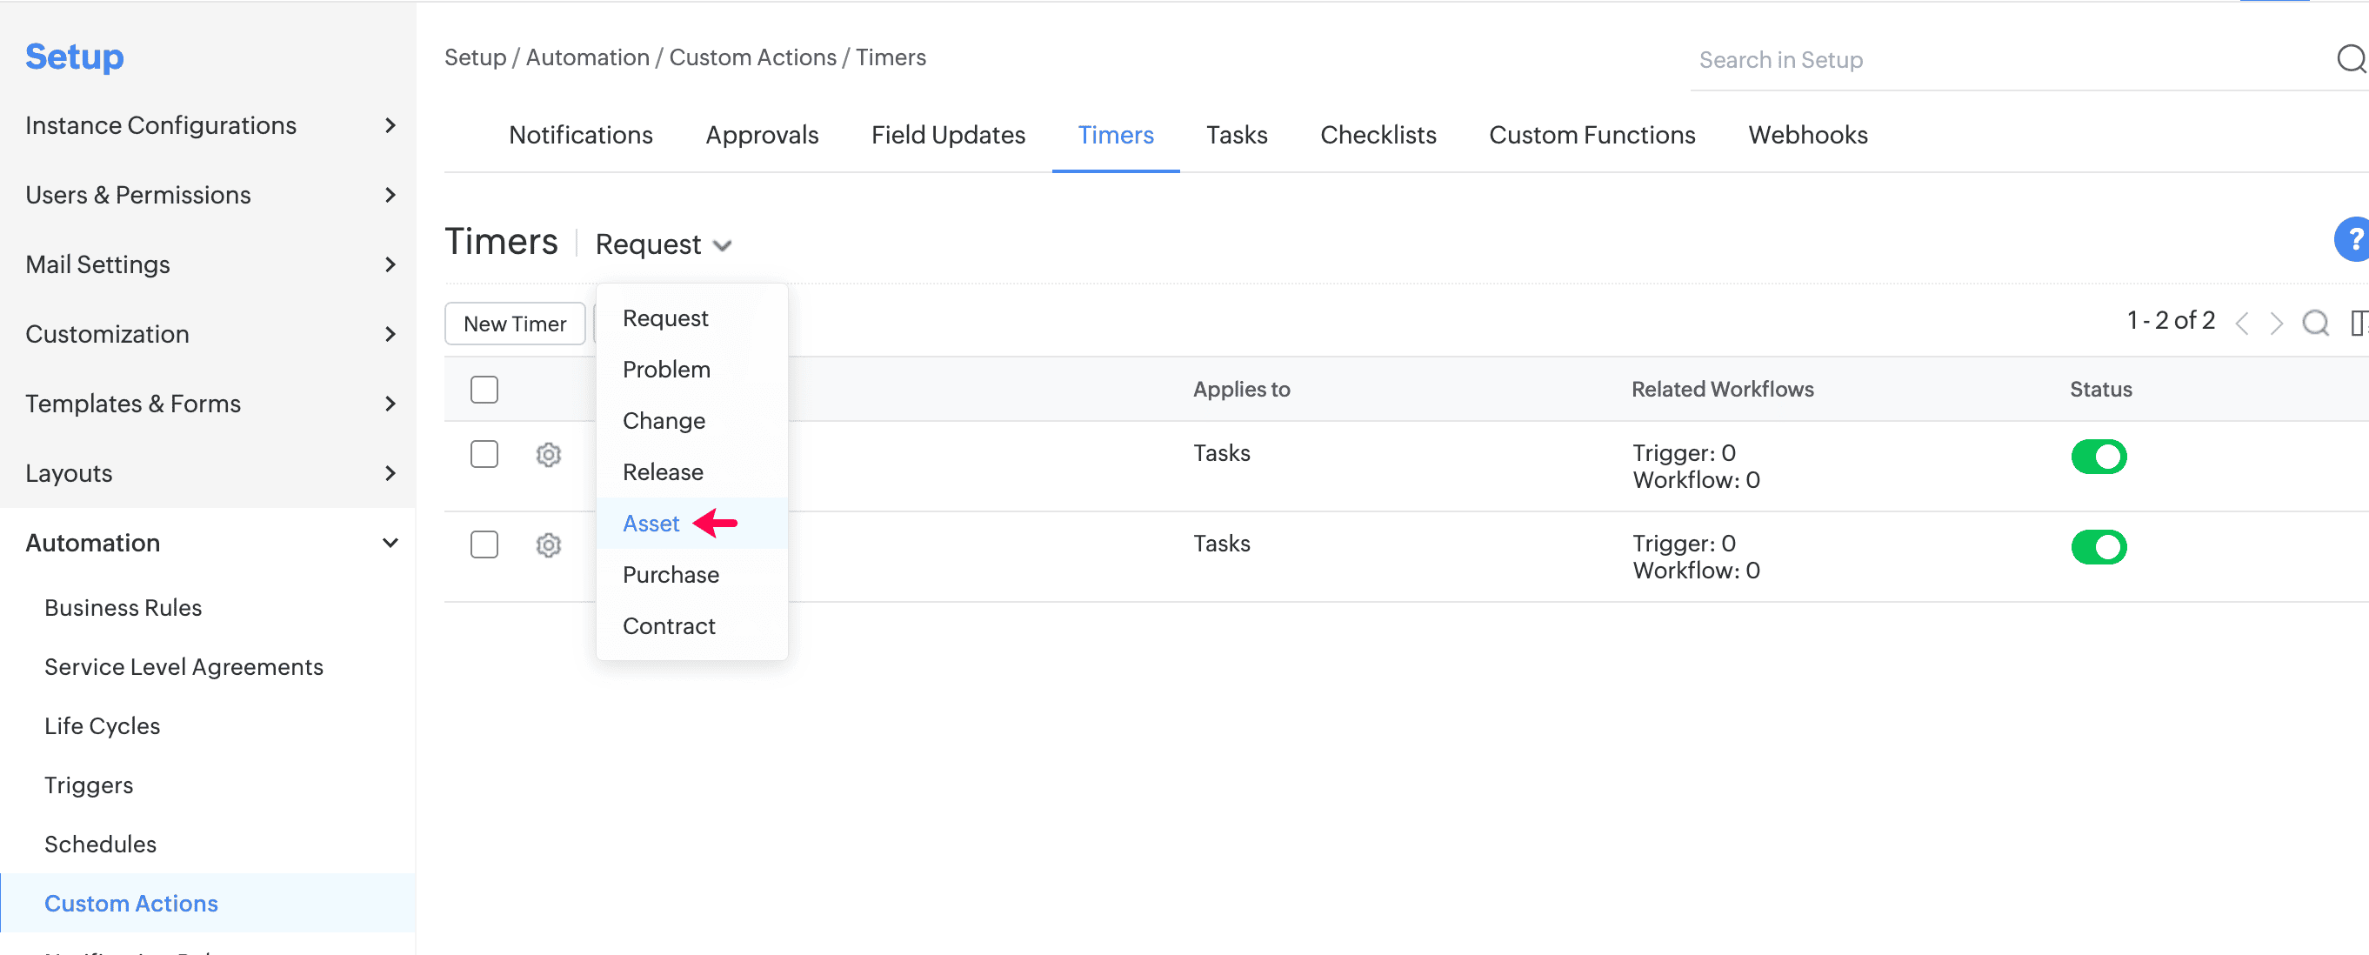Disable the first timer status toggle
Image resolution: width=2369 pixels, height=955 pixels.
(x=2098, y=457)
